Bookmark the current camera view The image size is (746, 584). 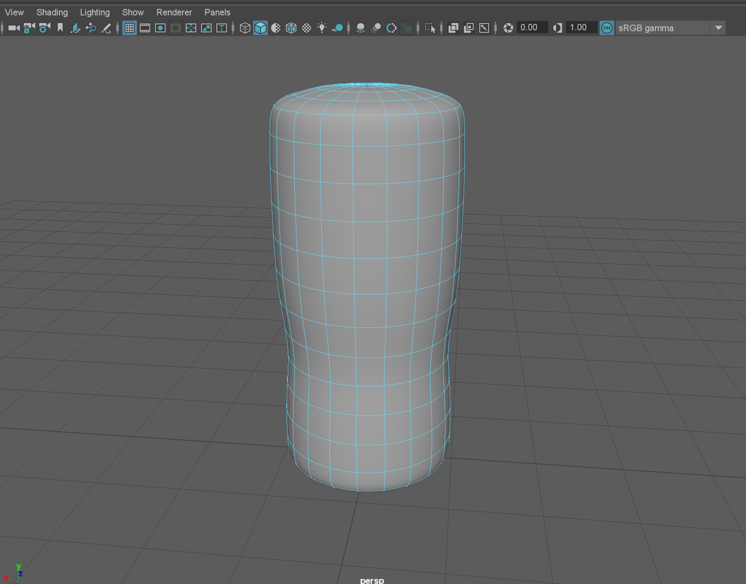coord(60,28)
